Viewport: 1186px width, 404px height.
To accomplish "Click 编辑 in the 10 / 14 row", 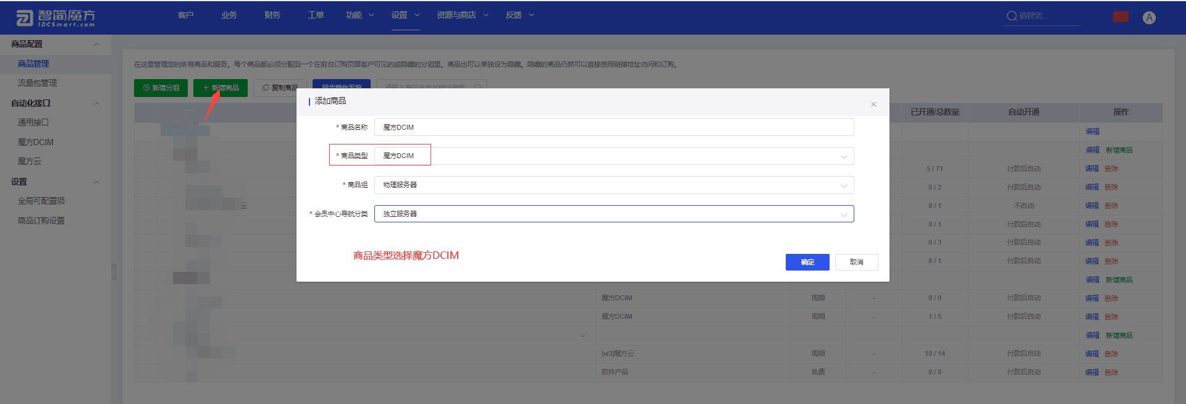I will tap(1092, 354).
